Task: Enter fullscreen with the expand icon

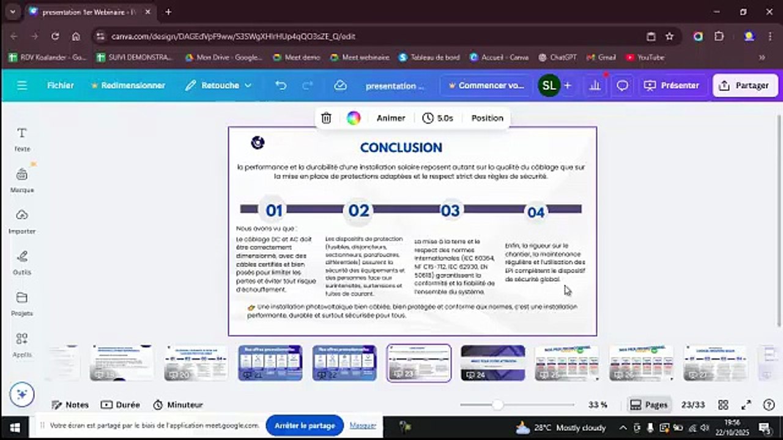Action: 746,405
